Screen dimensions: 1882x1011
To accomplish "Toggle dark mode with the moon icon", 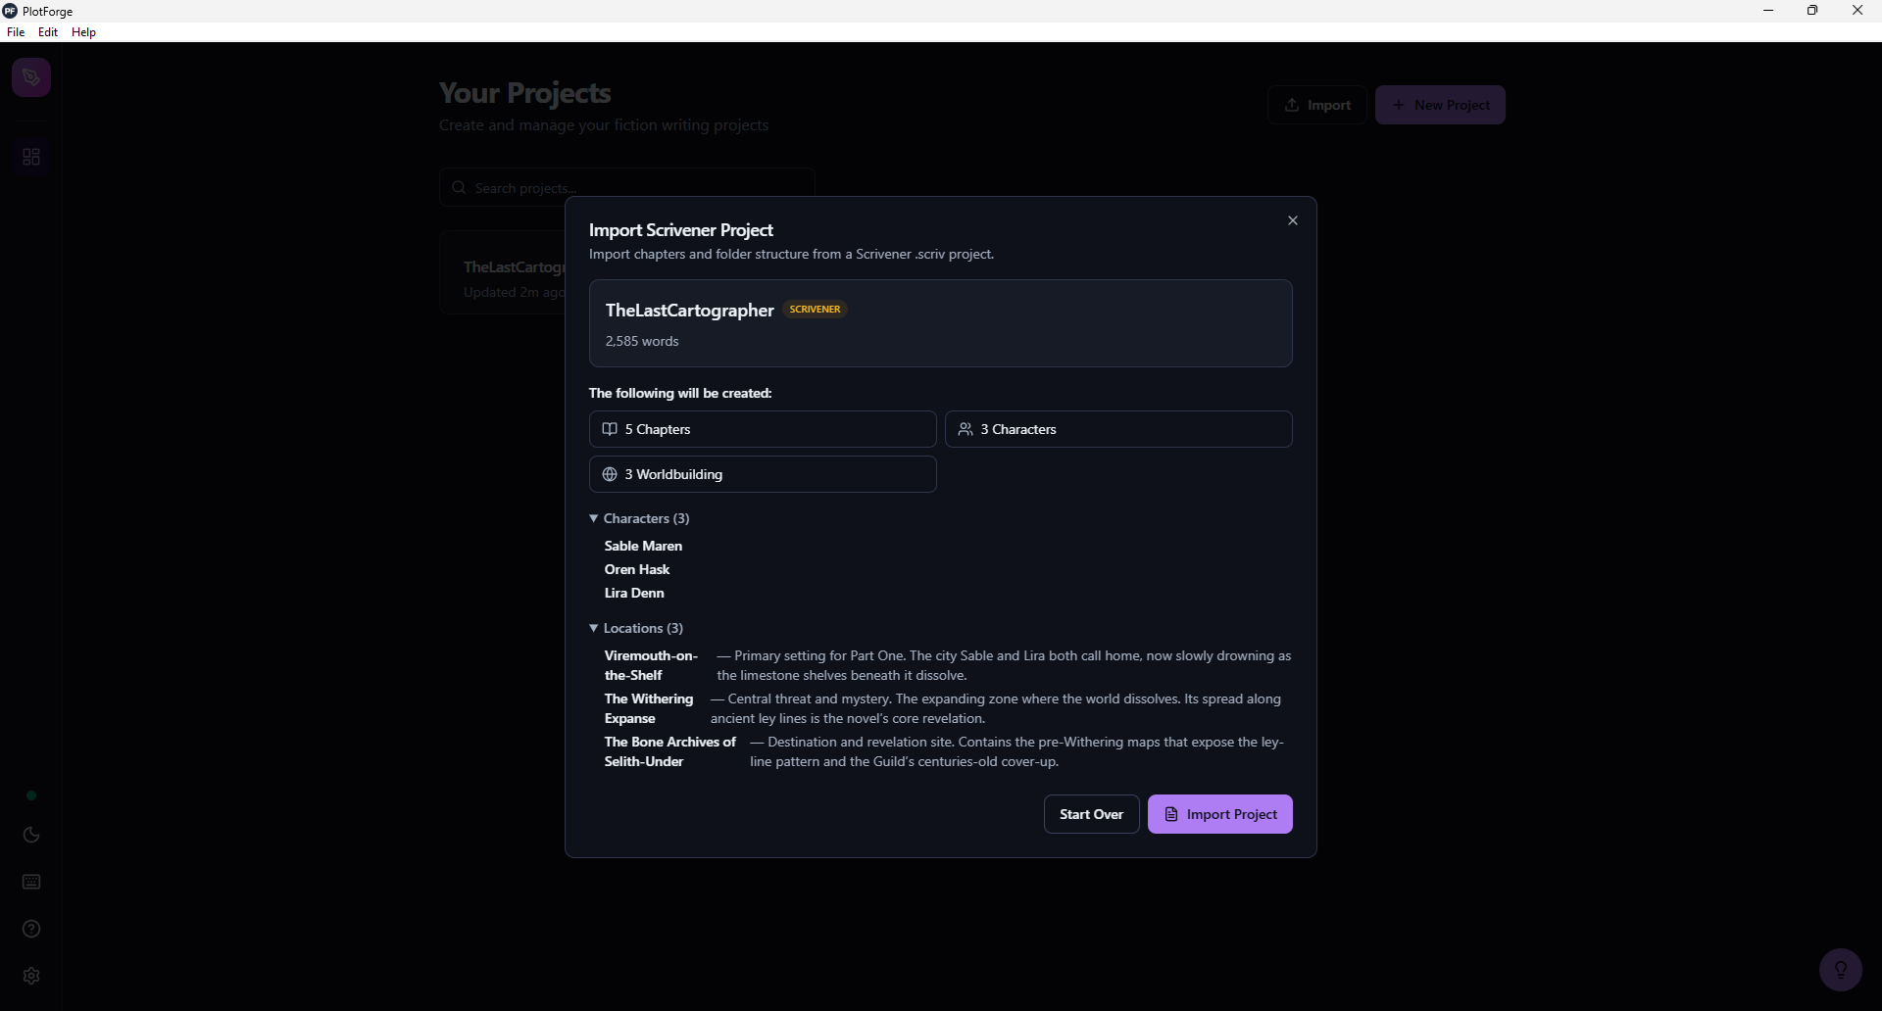I will (30, 835).
